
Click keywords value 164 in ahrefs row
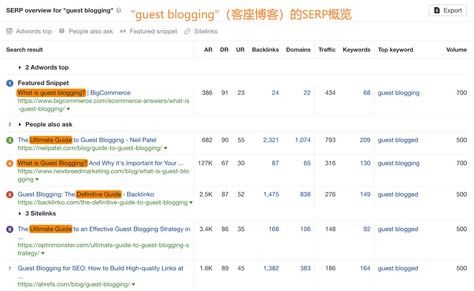point(365,268)
